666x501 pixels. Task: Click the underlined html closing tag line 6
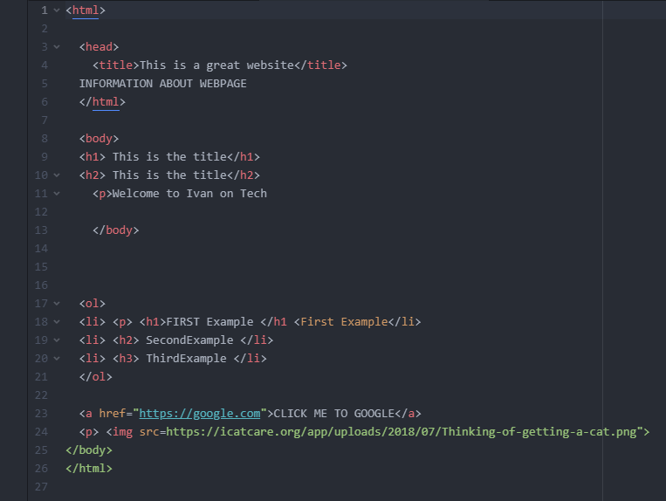pos(102,102)
